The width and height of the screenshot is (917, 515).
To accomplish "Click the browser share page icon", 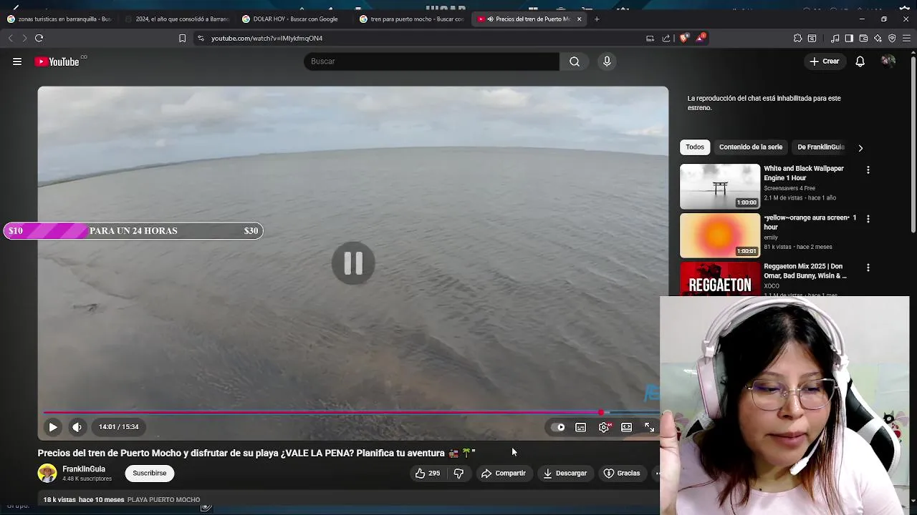I will [x=666, y=38].
